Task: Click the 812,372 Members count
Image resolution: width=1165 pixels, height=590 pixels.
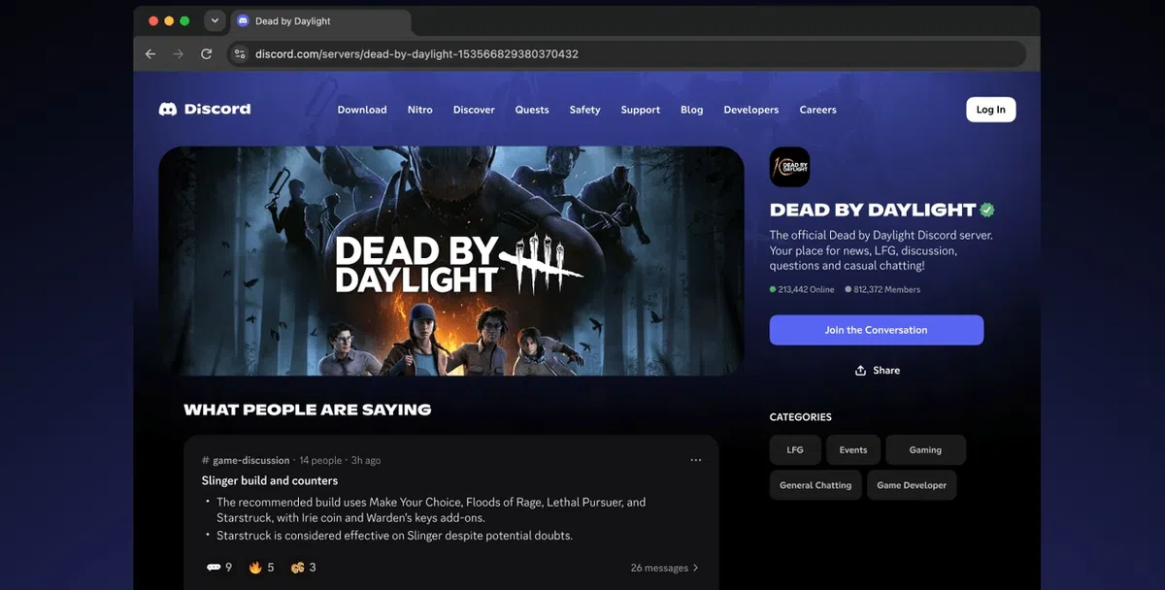Action: click(882, 289)
